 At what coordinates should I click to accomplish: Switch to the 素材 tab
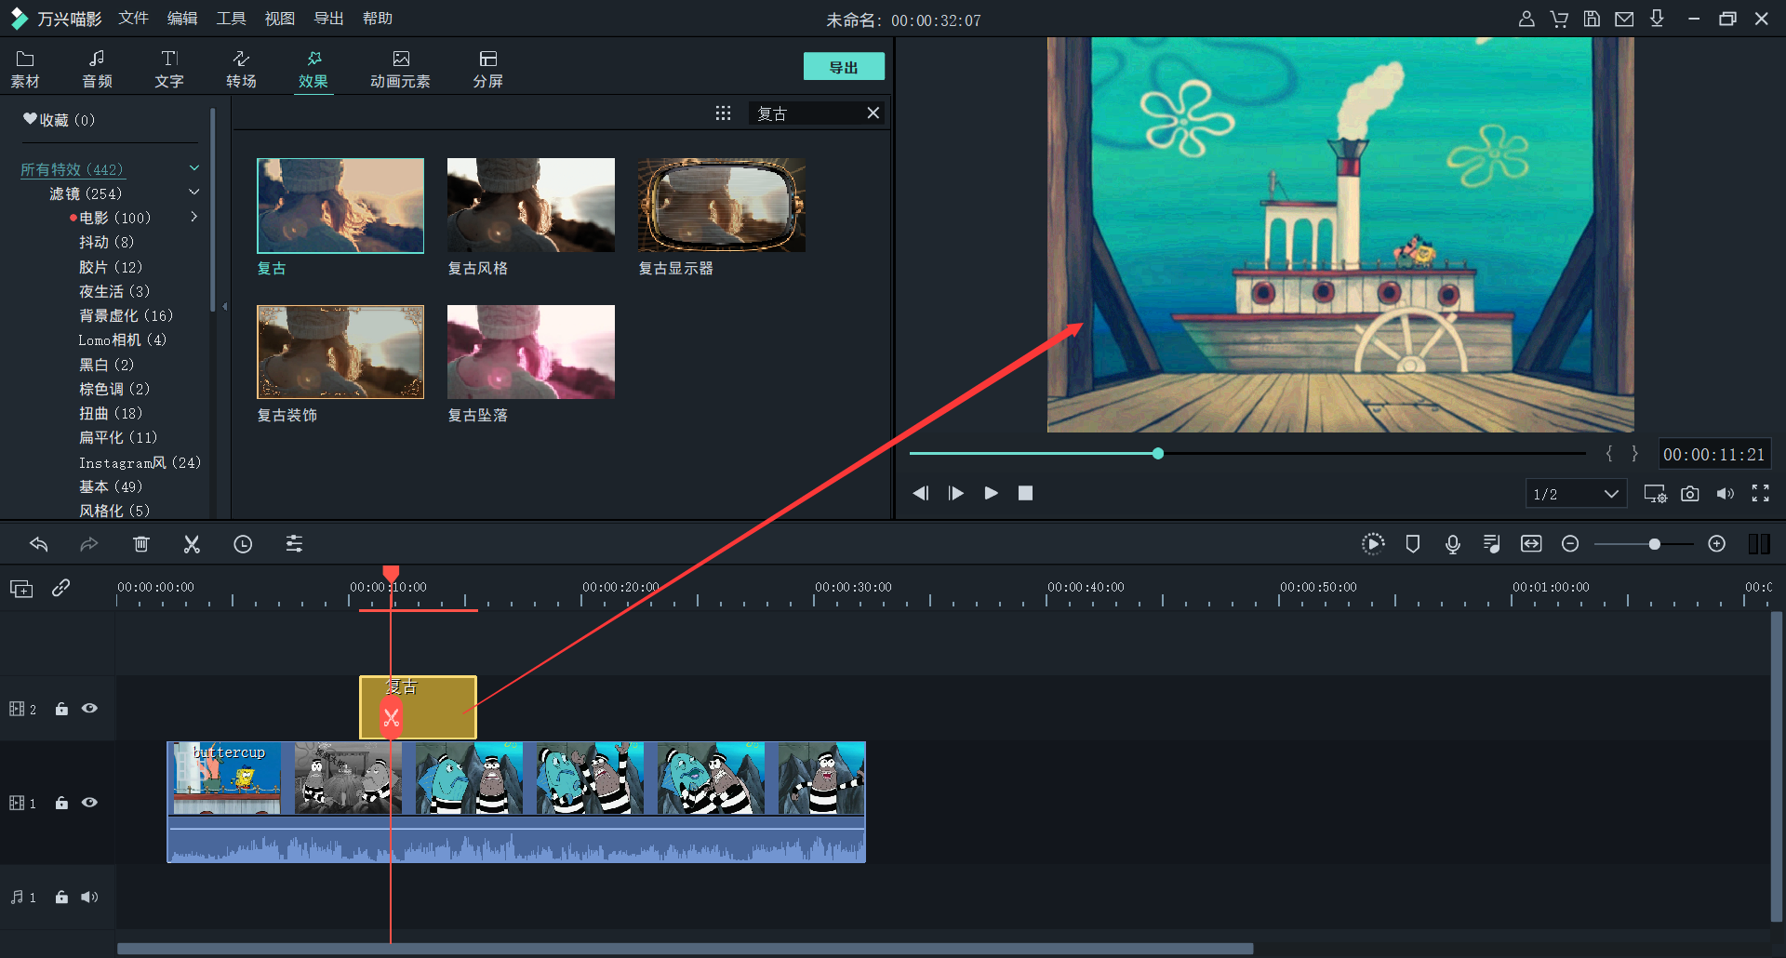[25, 70]
